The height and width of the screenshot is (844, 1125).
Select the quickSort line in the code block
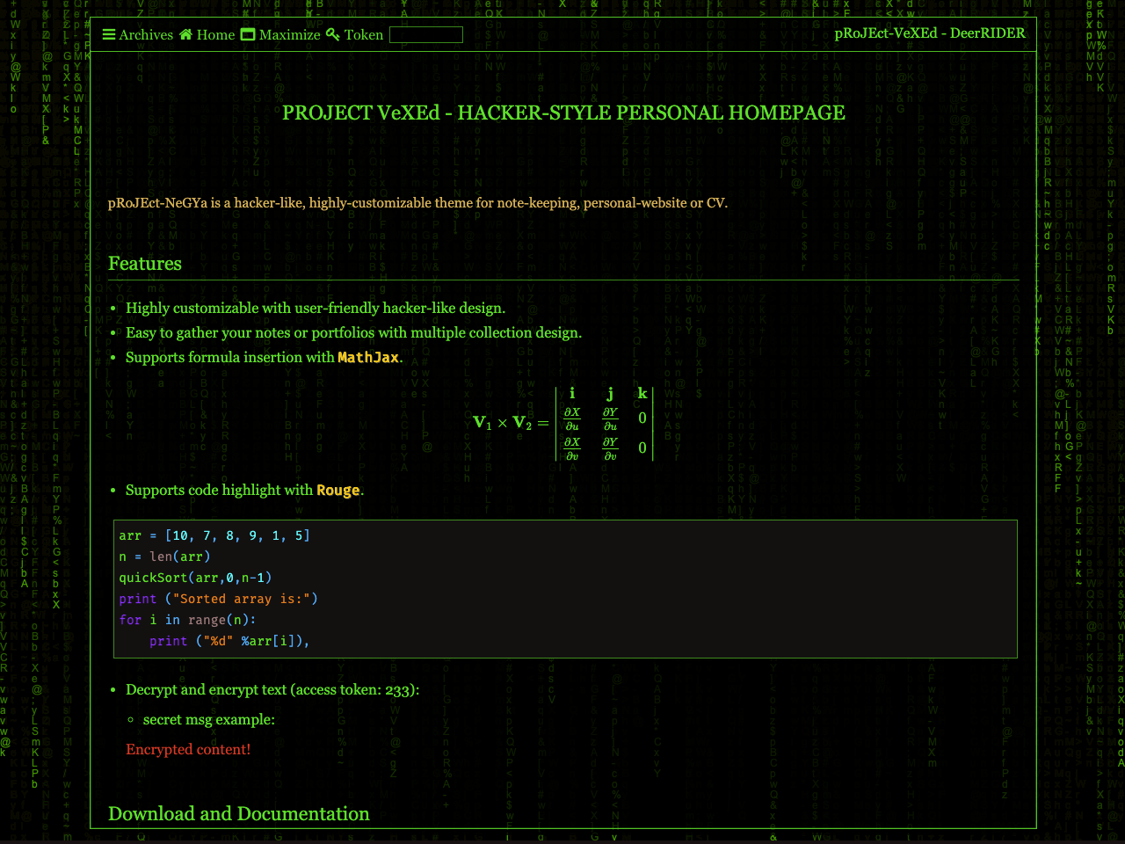point(195,578)
